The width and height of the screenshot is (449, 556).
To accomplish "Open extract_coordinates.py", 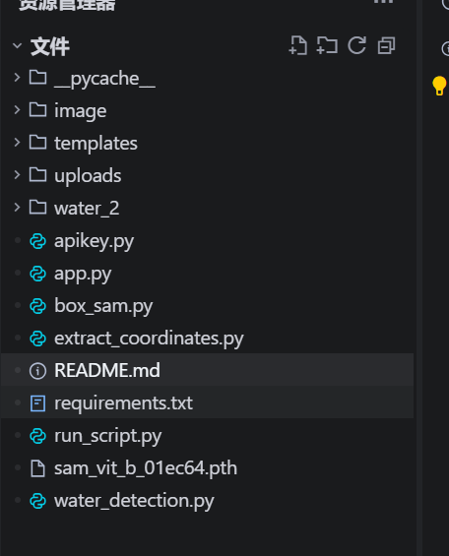I will click(207, 339).
